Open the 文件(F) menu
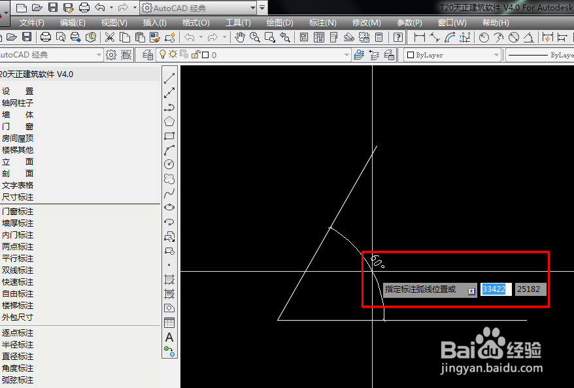The height and width of the screenshot is (388, 574). pos(32,23)
